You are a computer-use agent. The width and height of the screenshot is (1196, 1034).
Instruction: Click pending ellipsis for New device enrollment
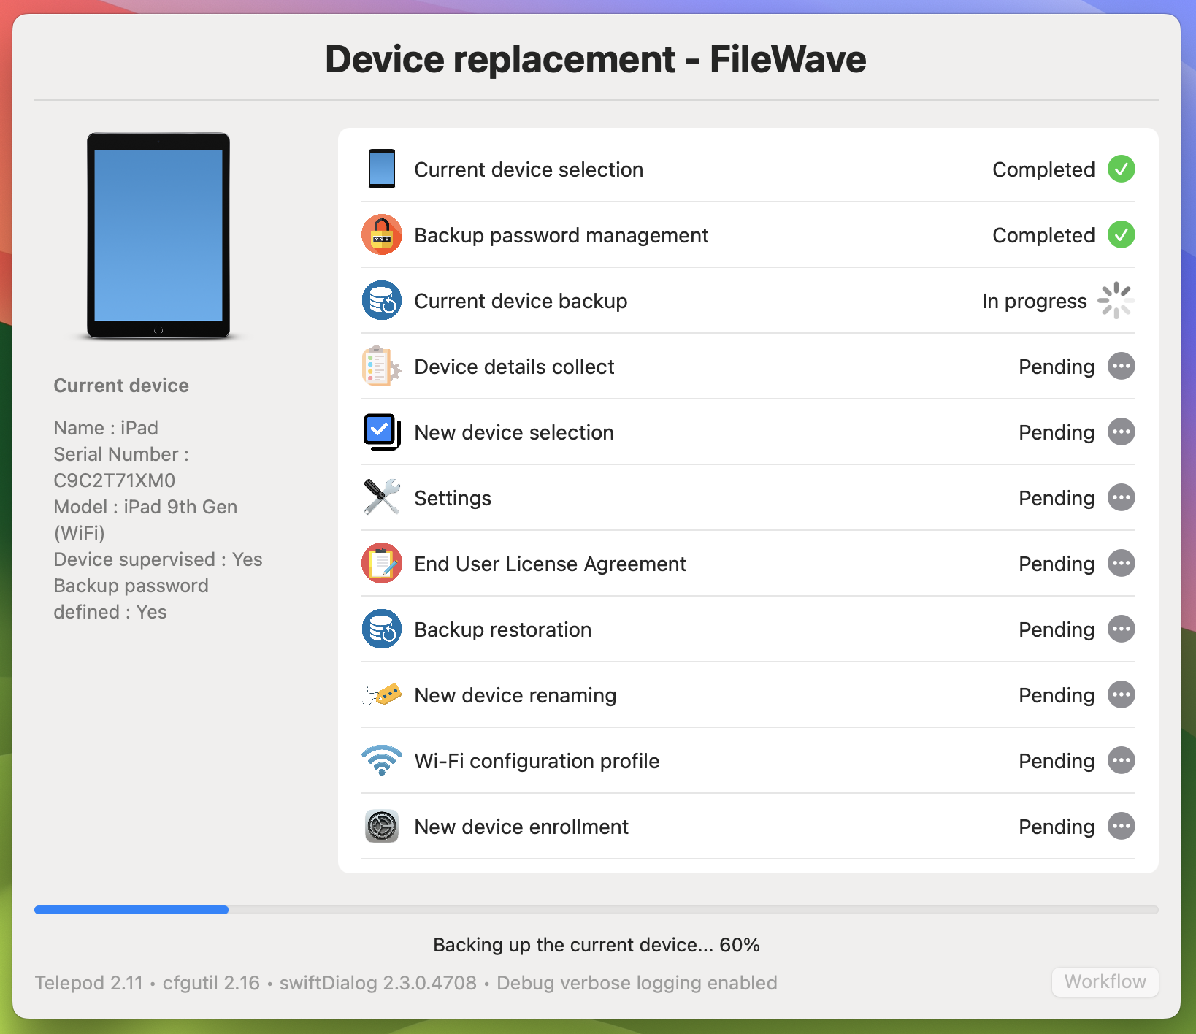[x=1121, y=826]
